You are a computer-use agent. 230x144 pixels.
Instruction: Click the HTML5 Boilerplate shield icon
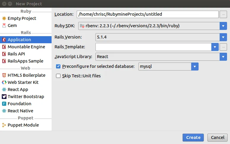(4, 75)
